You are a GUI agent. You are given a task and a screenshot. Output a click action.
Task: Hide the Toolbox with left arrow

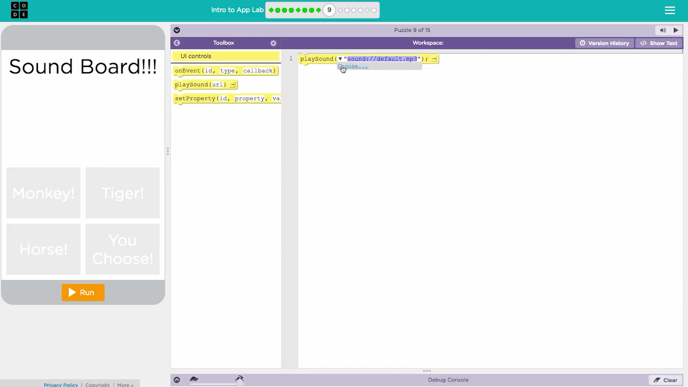click(x=177, y=43)
